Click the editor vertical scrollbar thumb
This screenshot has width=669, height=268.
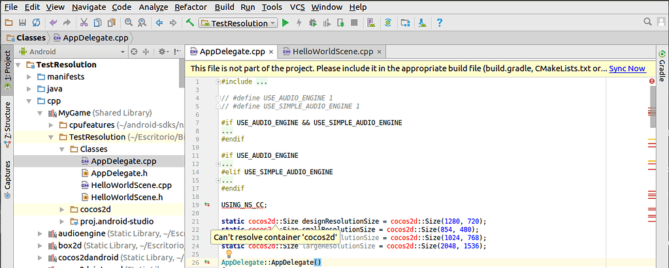tap(653, 107)
